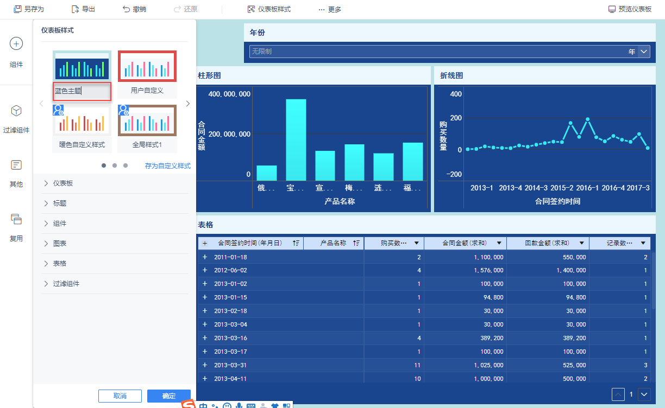
Task: Choose the 全局样式1 style thumbnail
Action: click(x=147, y=120)
